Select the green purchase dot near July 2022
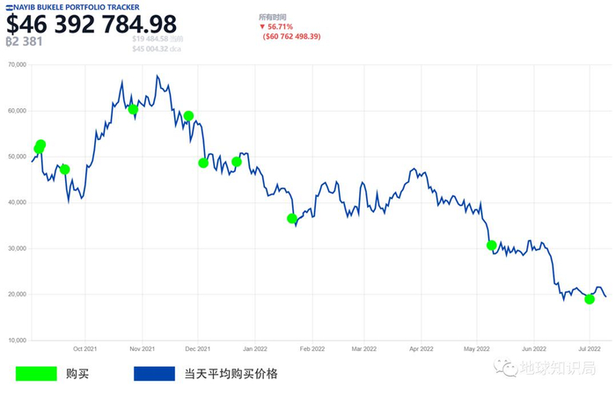This screenshot has width=616, height=395. click(x=590, y=299)
